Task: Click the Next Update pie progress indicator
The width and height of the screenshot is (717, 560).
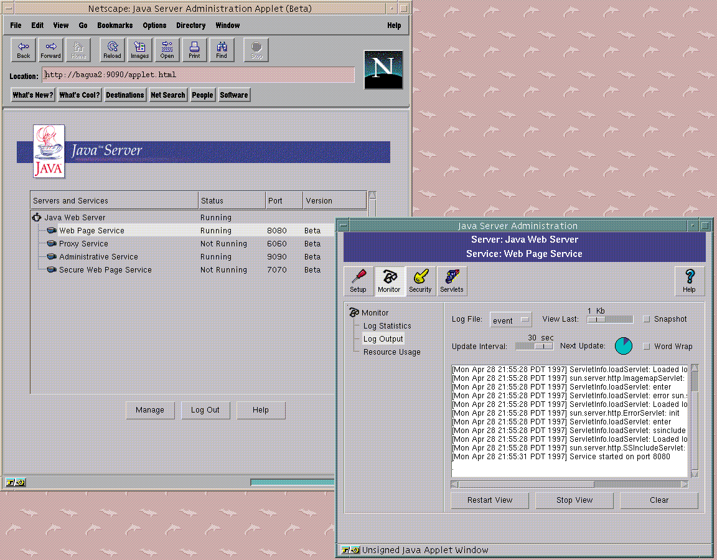Action: tap(624, 345)
